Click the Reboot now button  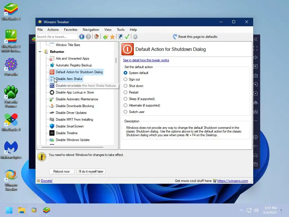pos(62,172)
